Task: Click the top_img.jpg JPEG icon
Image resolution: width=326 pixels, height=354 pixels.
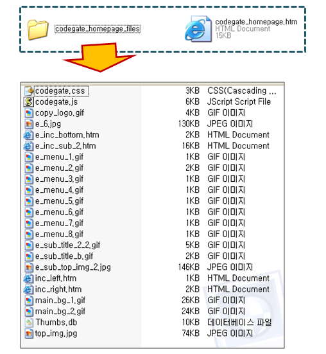Action: (x=29, y=333)
